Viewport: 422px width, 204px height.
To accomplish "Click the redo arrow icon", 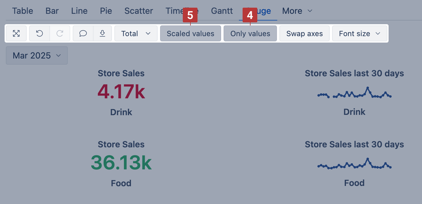I will click(60, 33).
